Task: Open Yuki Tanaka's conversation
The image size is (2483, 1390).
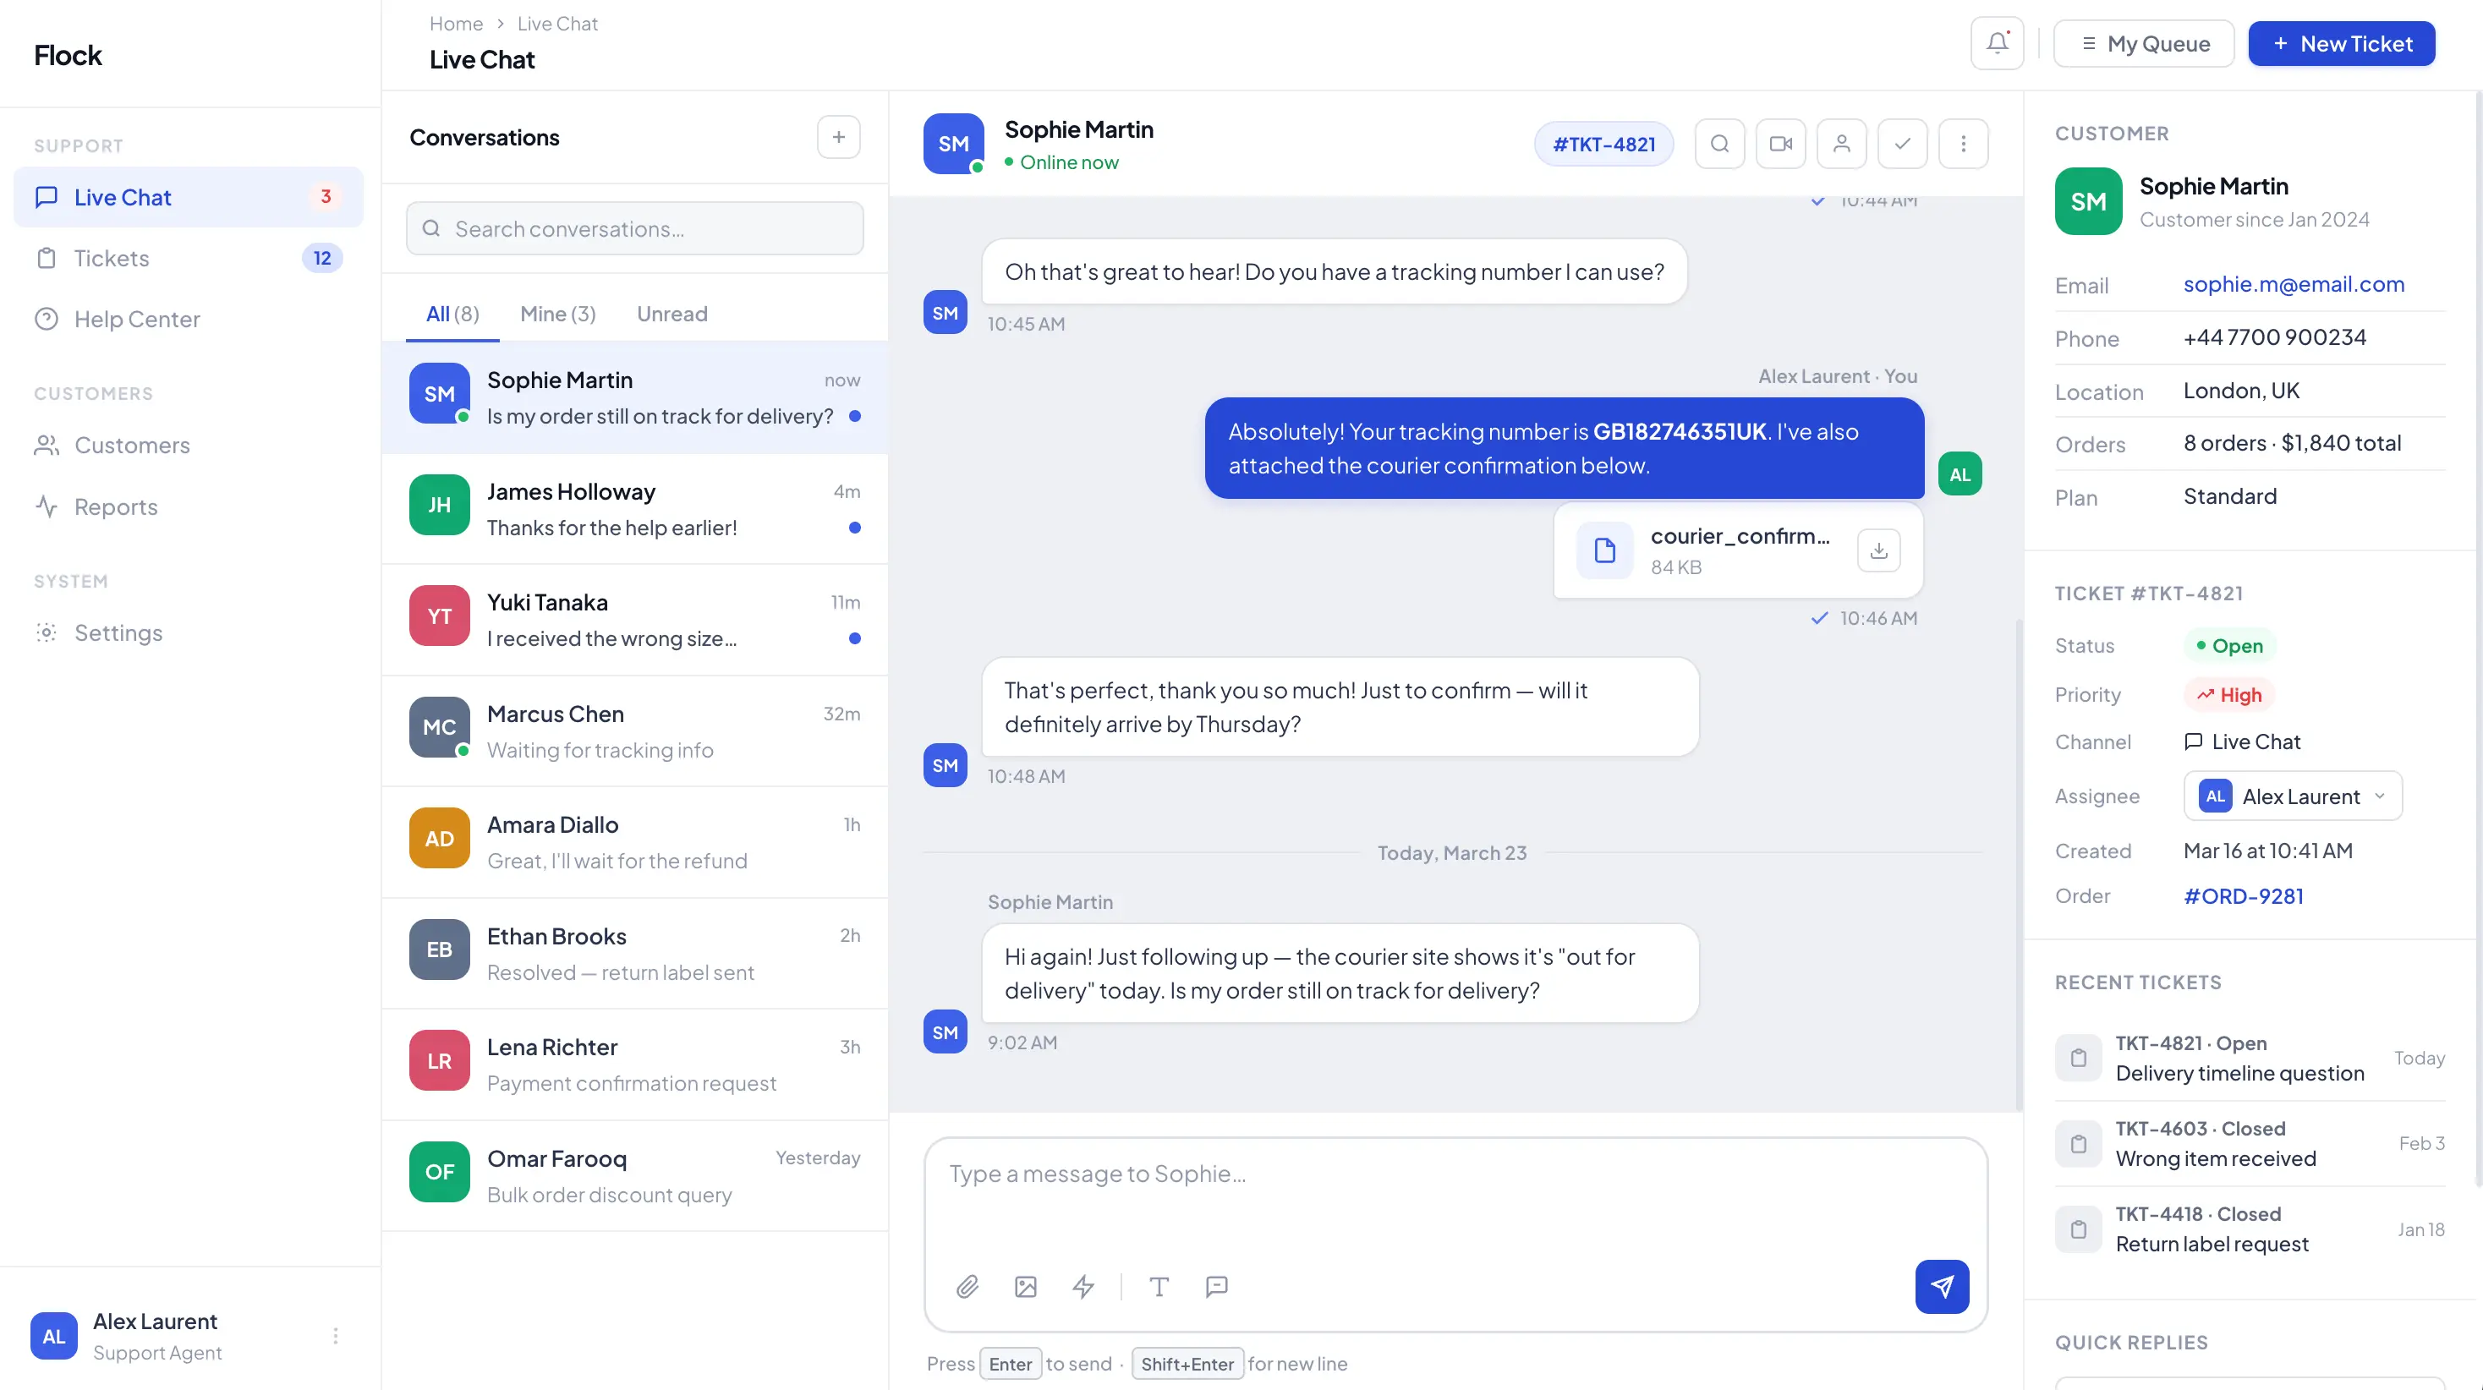Action: click(x=634, y=620)
